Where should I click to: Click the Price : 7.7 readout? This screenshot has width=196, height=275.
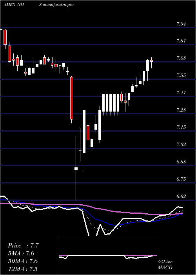(23, 246)
